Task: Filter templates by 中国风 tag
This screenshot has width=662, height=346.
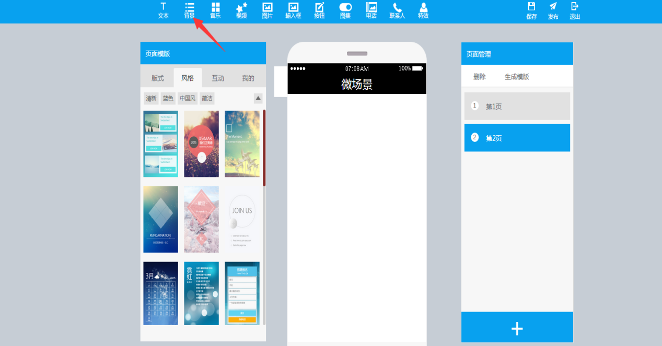Action: coord(187,98)
